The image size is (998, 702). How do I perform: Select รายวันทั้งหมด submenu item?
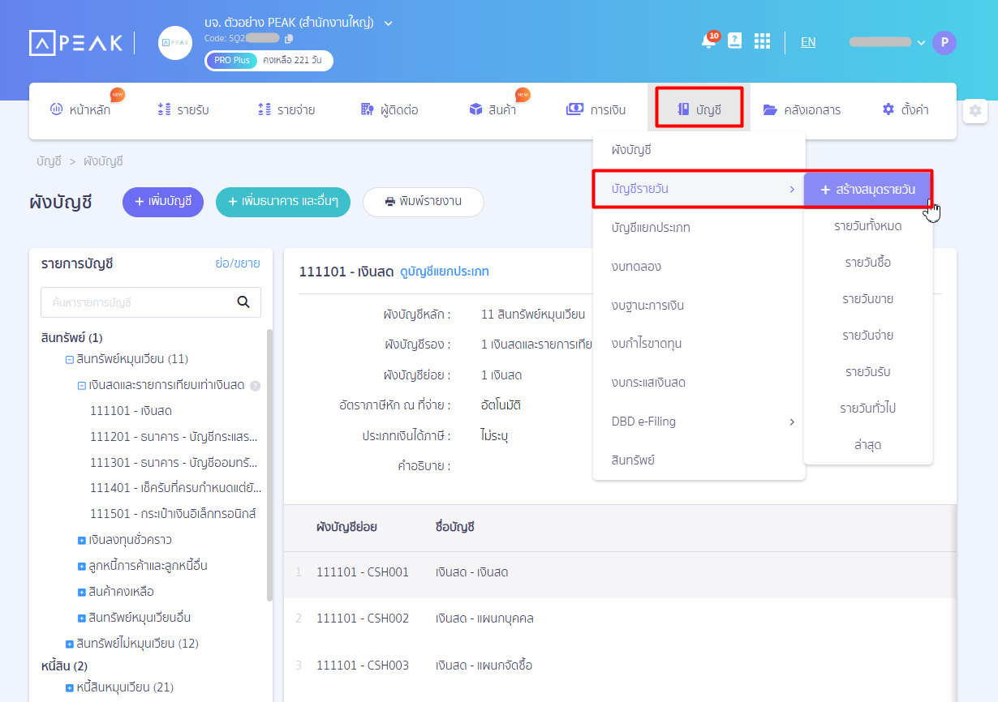[868, 226]
